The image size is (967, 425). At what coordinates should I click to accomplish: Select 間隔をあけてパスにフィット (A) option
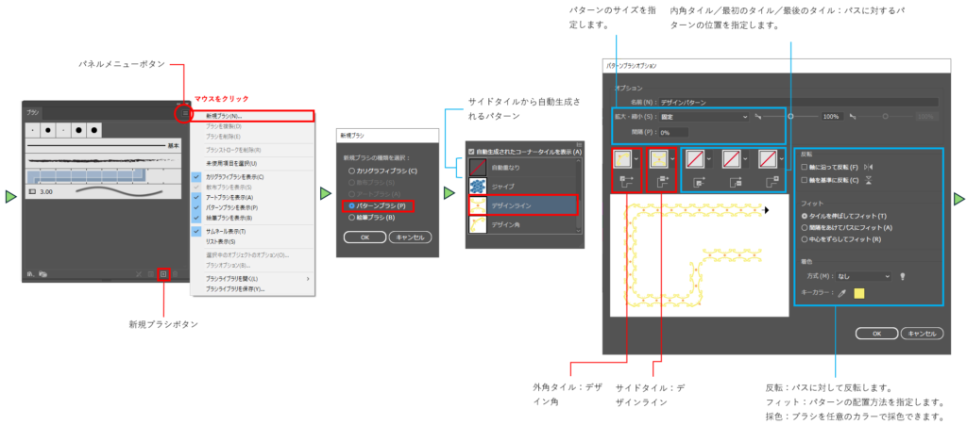coord(805,227)
